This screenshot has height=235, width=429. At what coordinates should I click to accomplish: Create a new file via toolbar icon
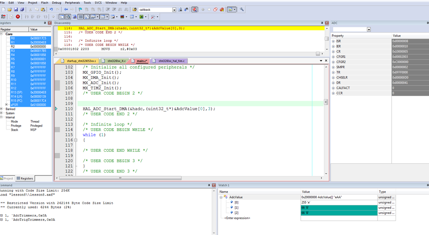(3, 9)
